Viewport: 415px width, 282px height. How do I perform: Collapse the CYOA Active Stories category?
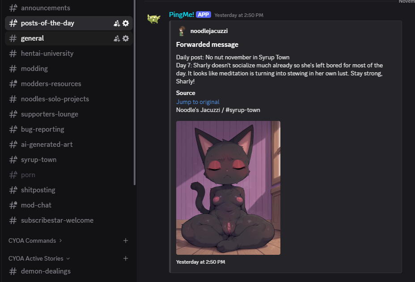point(39,258)
